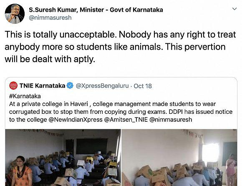Open the Oct 18 timestamp link
Image resolution: width=242 pixels, height=186 pixels.
pos(143,86)
